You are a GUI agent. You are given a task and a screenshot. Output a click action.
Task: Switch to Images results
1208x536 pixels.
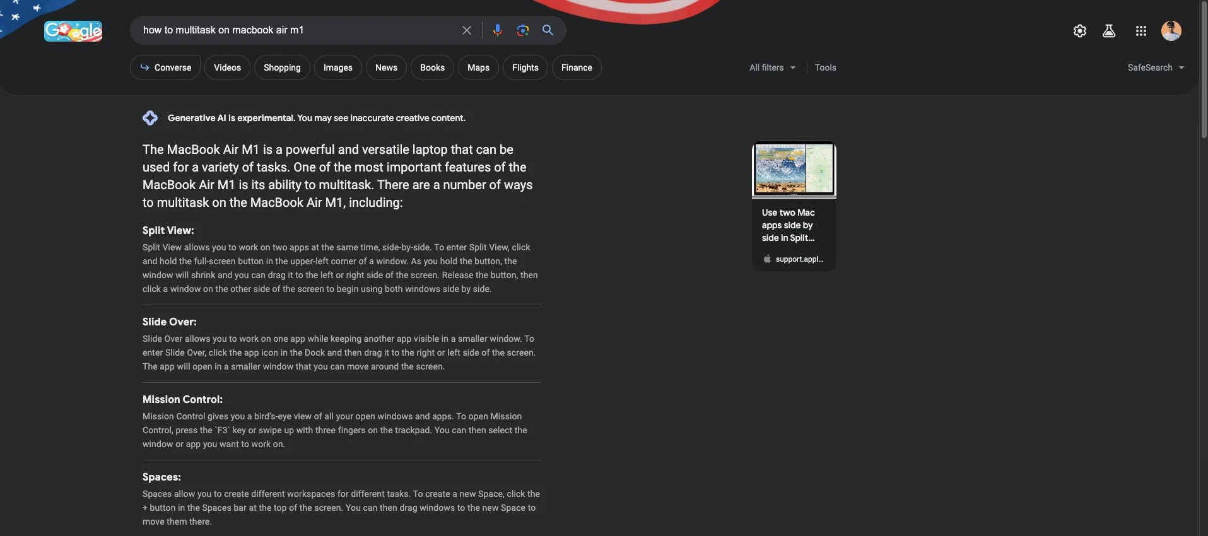tap(338, 67)
